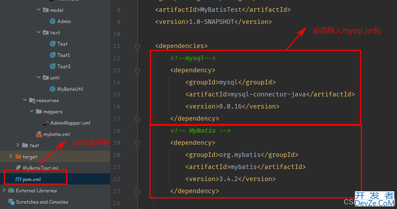The width and height of the screenshot is (397, 209).
Task: Click the MyBatisTest artifactId text
Action: point(221,10)
